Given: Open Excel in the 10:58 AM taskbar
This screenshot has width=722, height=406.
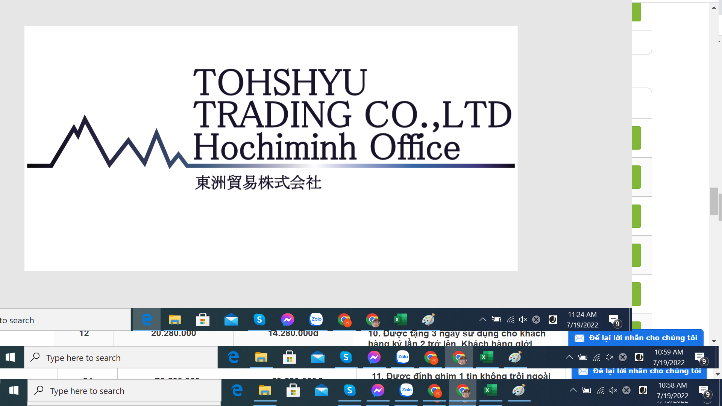Looking at the screenshot, I should pyautogui.click(x=491, y=391).
